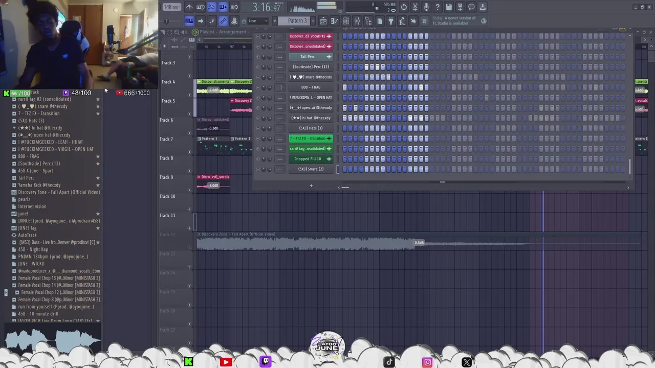The image size is (655, 368).
Task: Open the undo history icon
Action: point(404,7)
